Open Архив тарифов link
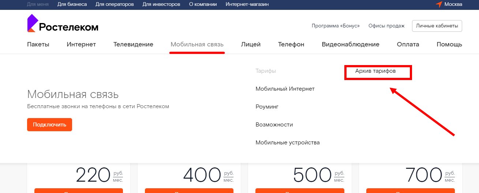The height and width of the screenshot is (193, 479). 375,71
